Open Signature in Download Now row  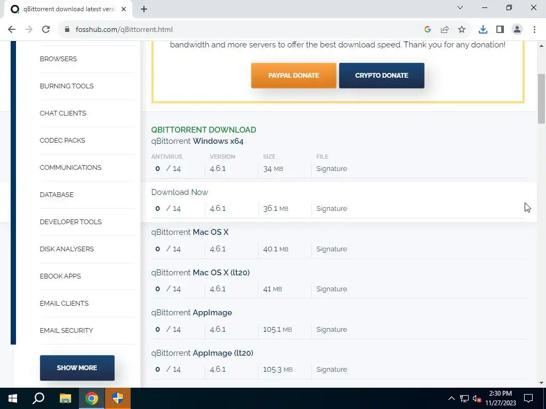click(332, 209)
